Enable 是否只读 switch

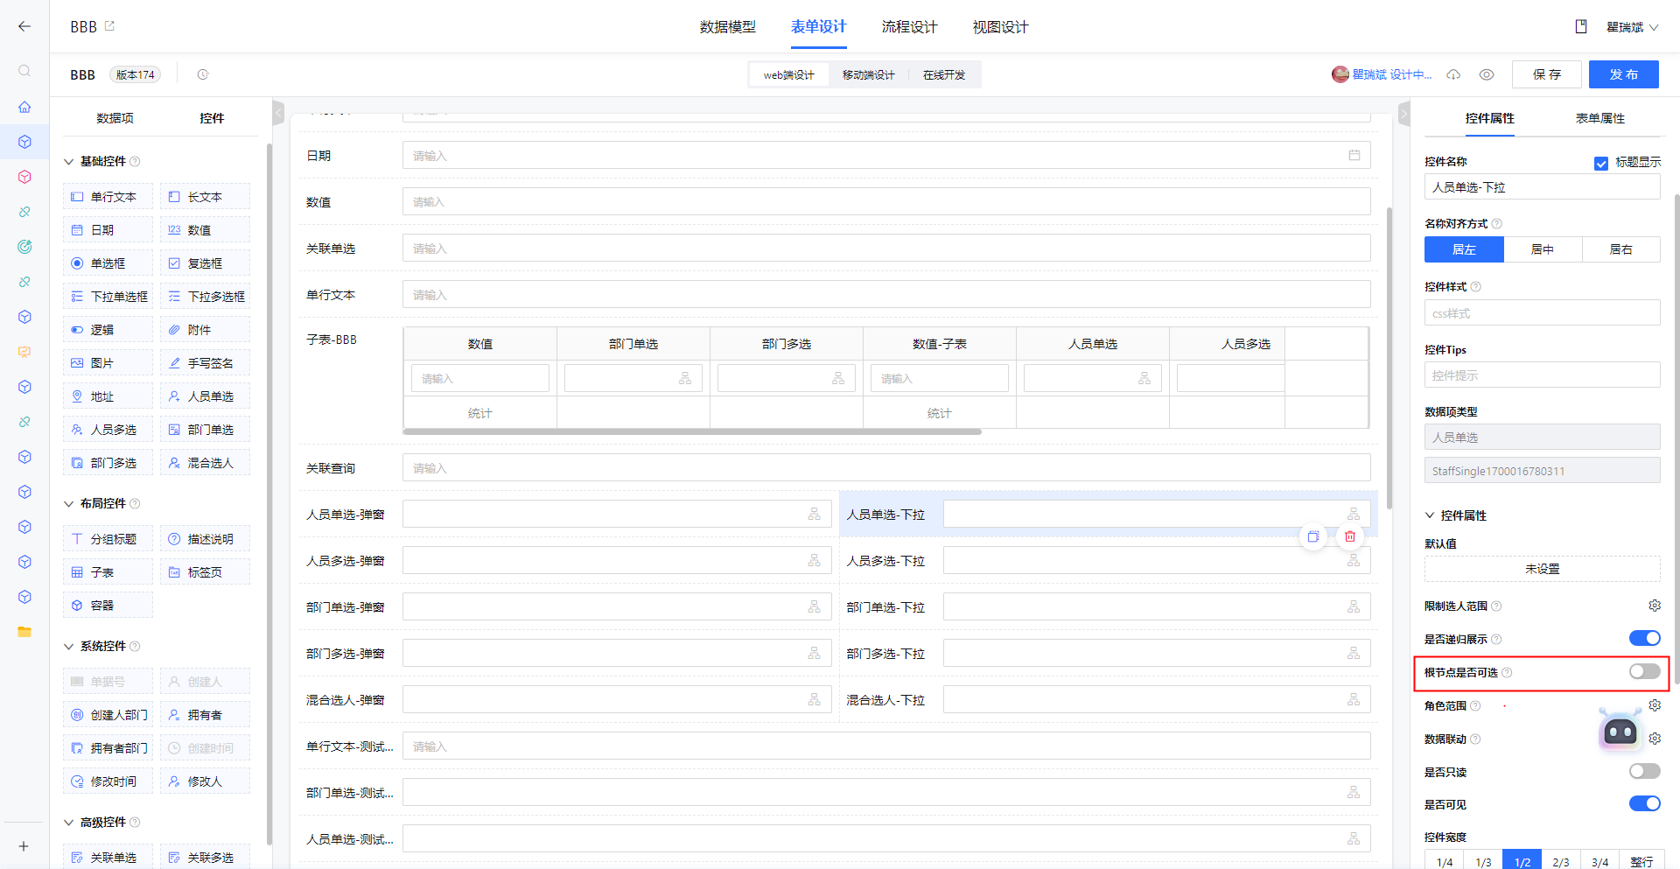click(1645, 771)
